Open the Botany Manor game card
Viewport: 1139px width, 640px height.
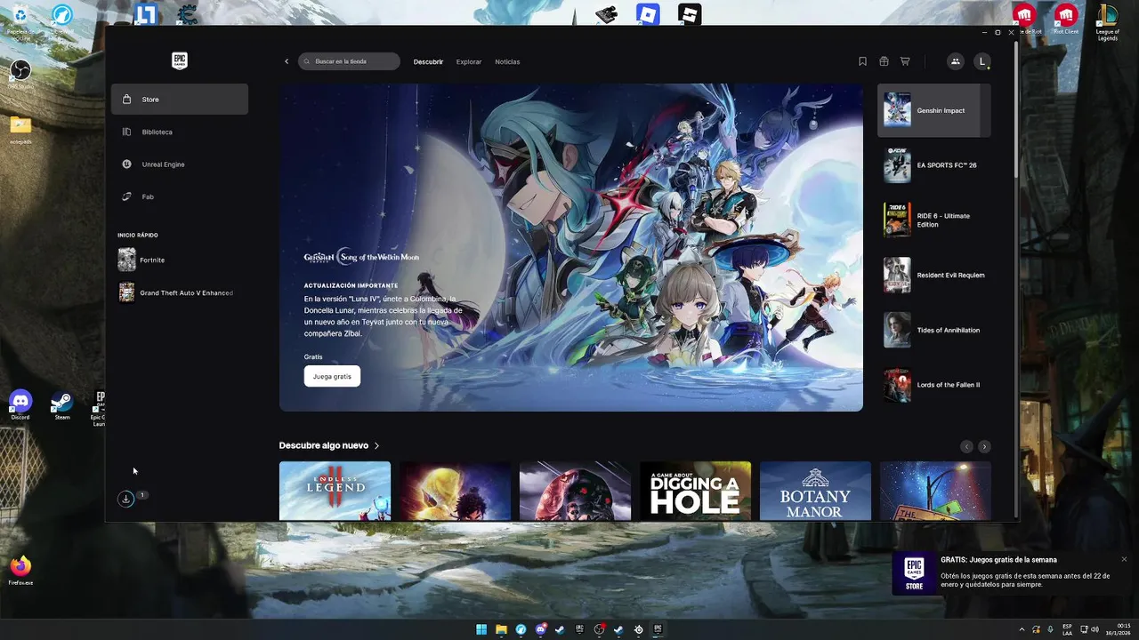815,491
